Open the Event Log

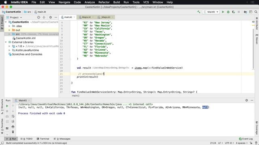click(246, 139)
